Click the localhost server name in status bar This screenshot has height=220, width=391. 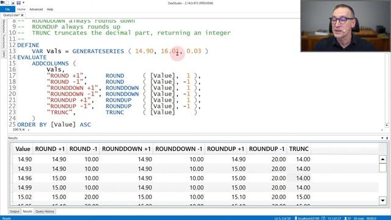pos(308,218)
